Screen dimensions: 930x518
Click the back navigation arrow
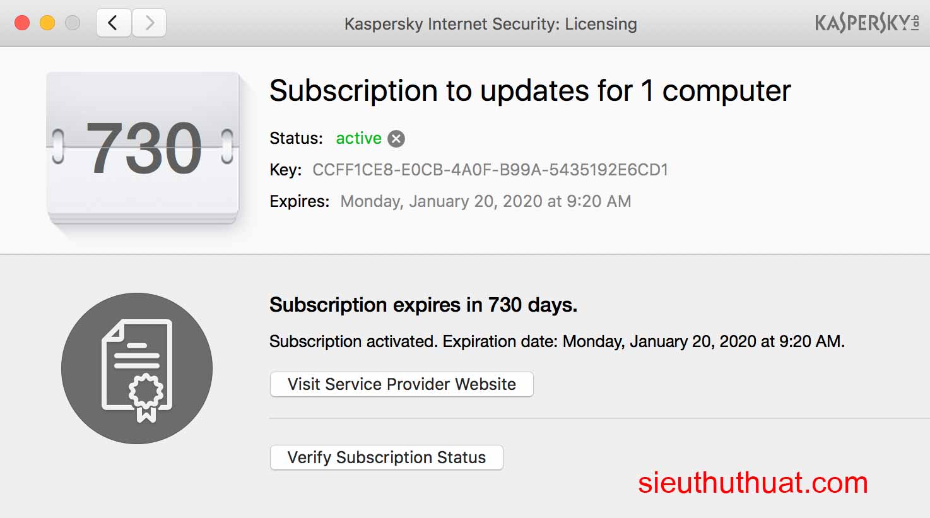[x=114, y=23]
